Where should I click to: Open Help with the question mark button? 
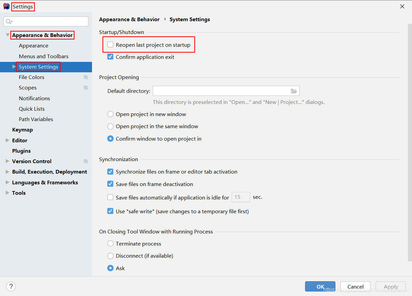click(x=11, y=287)
